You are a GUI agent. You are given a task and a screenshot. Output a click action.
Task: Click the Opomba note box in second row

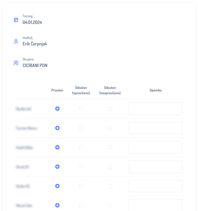click(x=155, y=128)
